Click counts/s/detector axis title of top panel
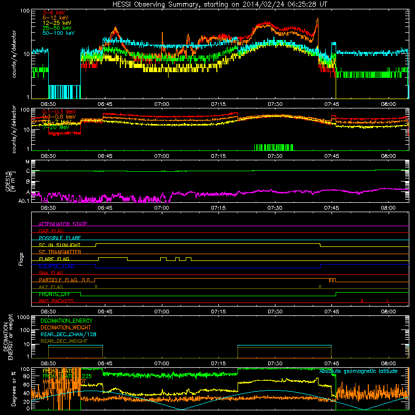The height and width of the screenshot is (415, 415). [x=14, y=54]
